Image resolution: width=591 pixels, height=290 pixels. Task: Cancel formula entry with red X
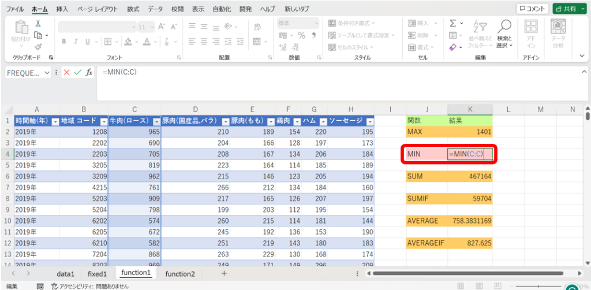point(67,72)
